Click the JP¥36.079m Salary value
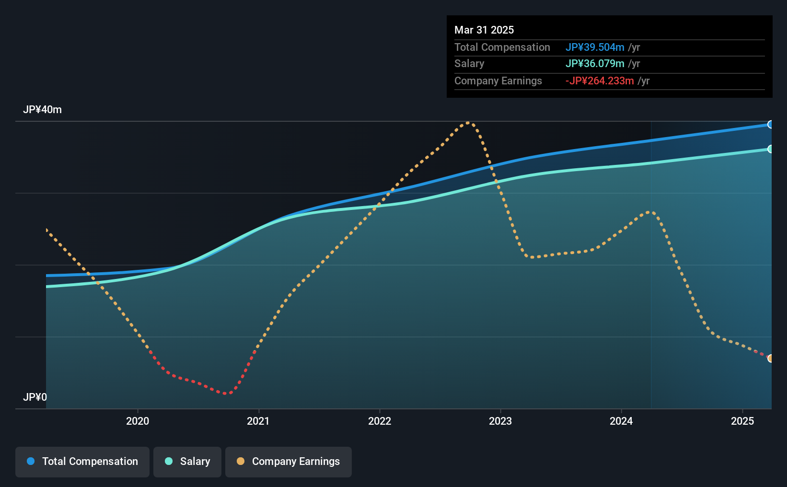The height and width of the screenshot is (487, 787). click(x=595, y=64)
